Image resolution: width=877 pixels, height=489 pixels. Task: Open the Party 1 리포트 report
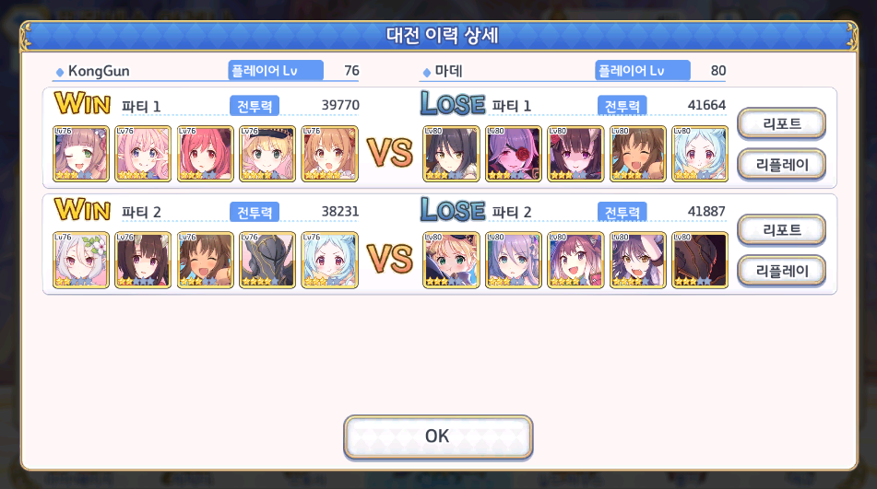click(x=781, y=123)
